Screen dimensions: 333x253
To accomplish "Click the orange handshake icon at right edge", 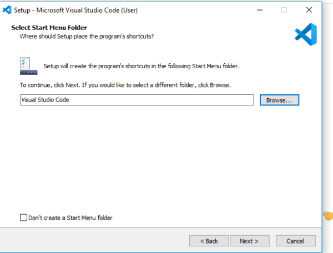I will click(x=328, y=216).
